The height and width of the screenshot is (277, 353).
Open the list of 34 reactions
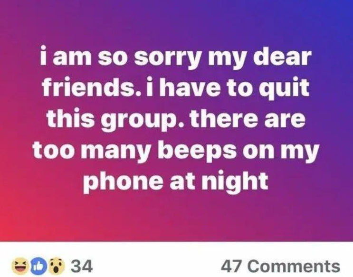click(82, 267)
